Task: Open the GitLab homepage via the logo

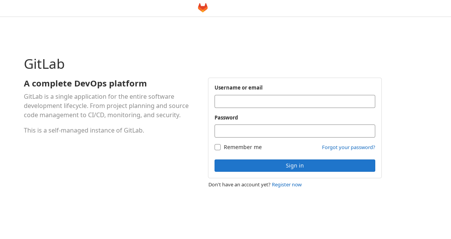Action: coord(202,7)
